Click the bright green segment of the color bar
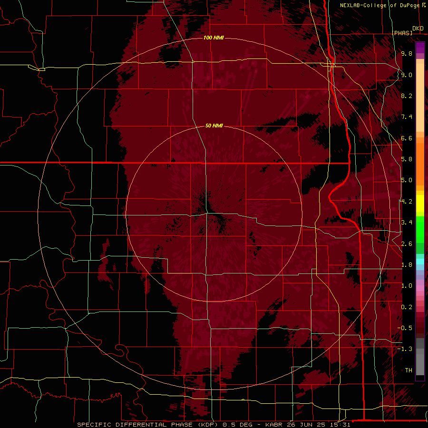Screen dimensions: 428x428 click(x=420, y=229)
